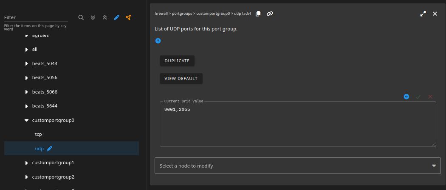Viewport: 446px width, 190px height.
Task: Collapse all tree items with double-up chevron
Action: (105, 17)
